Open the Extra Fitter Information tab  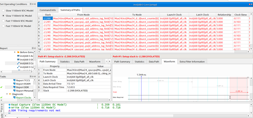192,62
